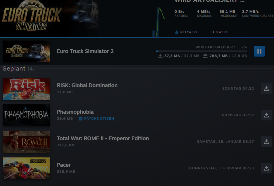Open the Total War ROME II thumbnail
274x186 pixels.
(26, 142)
